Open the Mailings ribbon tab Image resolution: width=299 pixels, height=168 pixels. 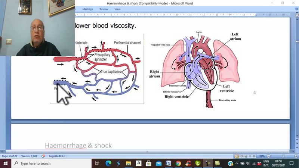tap(87, 9)
